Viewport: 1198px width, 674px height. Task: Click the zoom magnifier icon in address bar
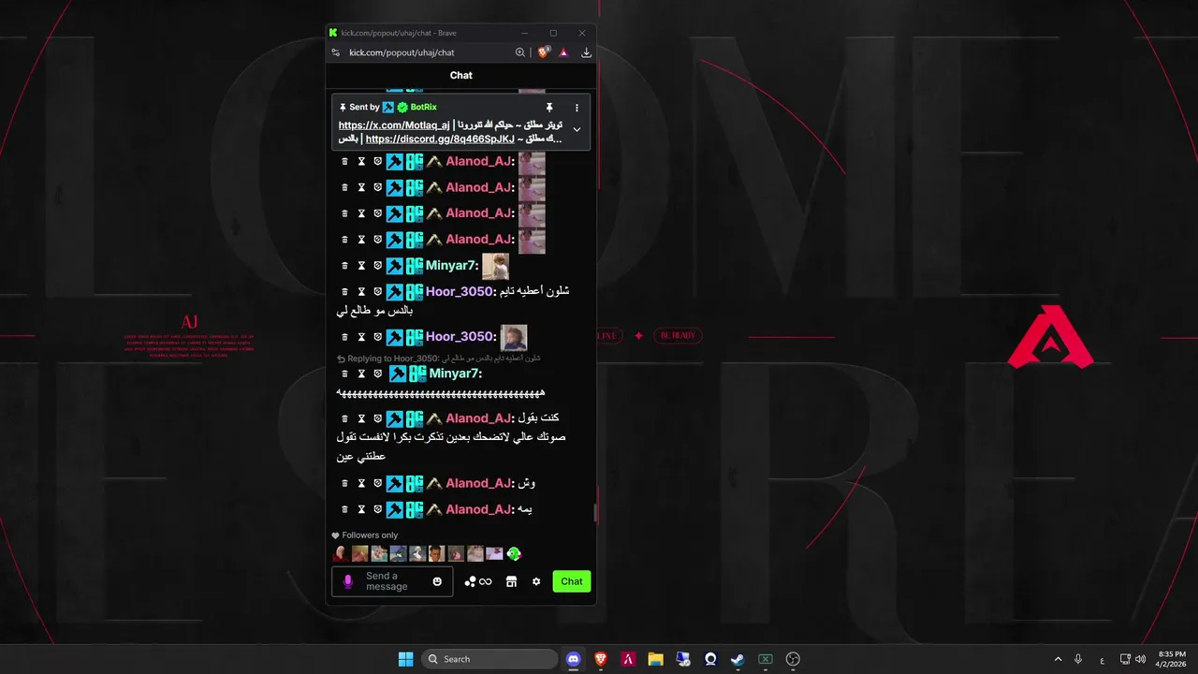[520, 52]
